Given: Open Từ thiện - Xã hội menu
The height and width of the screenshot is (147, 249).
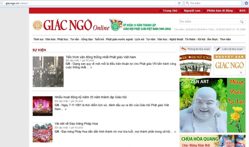Looking at the screenshot, I should coord(195,39).
